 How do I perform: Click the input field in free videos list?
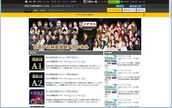[129, 97]
